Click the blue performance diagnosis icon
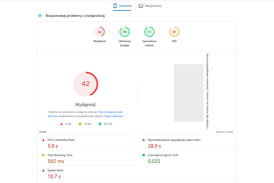The image size is (274, 183). pos(40,16)
